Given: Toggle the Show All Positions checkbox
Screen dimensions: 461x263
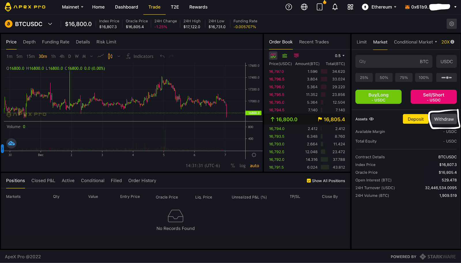Looking at the screenshot, I should click(x=309, y=181).
